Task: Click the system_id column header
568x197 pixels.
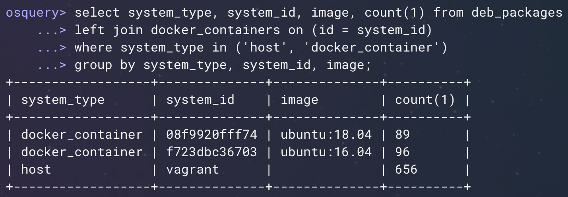Action: pos(200,100)
